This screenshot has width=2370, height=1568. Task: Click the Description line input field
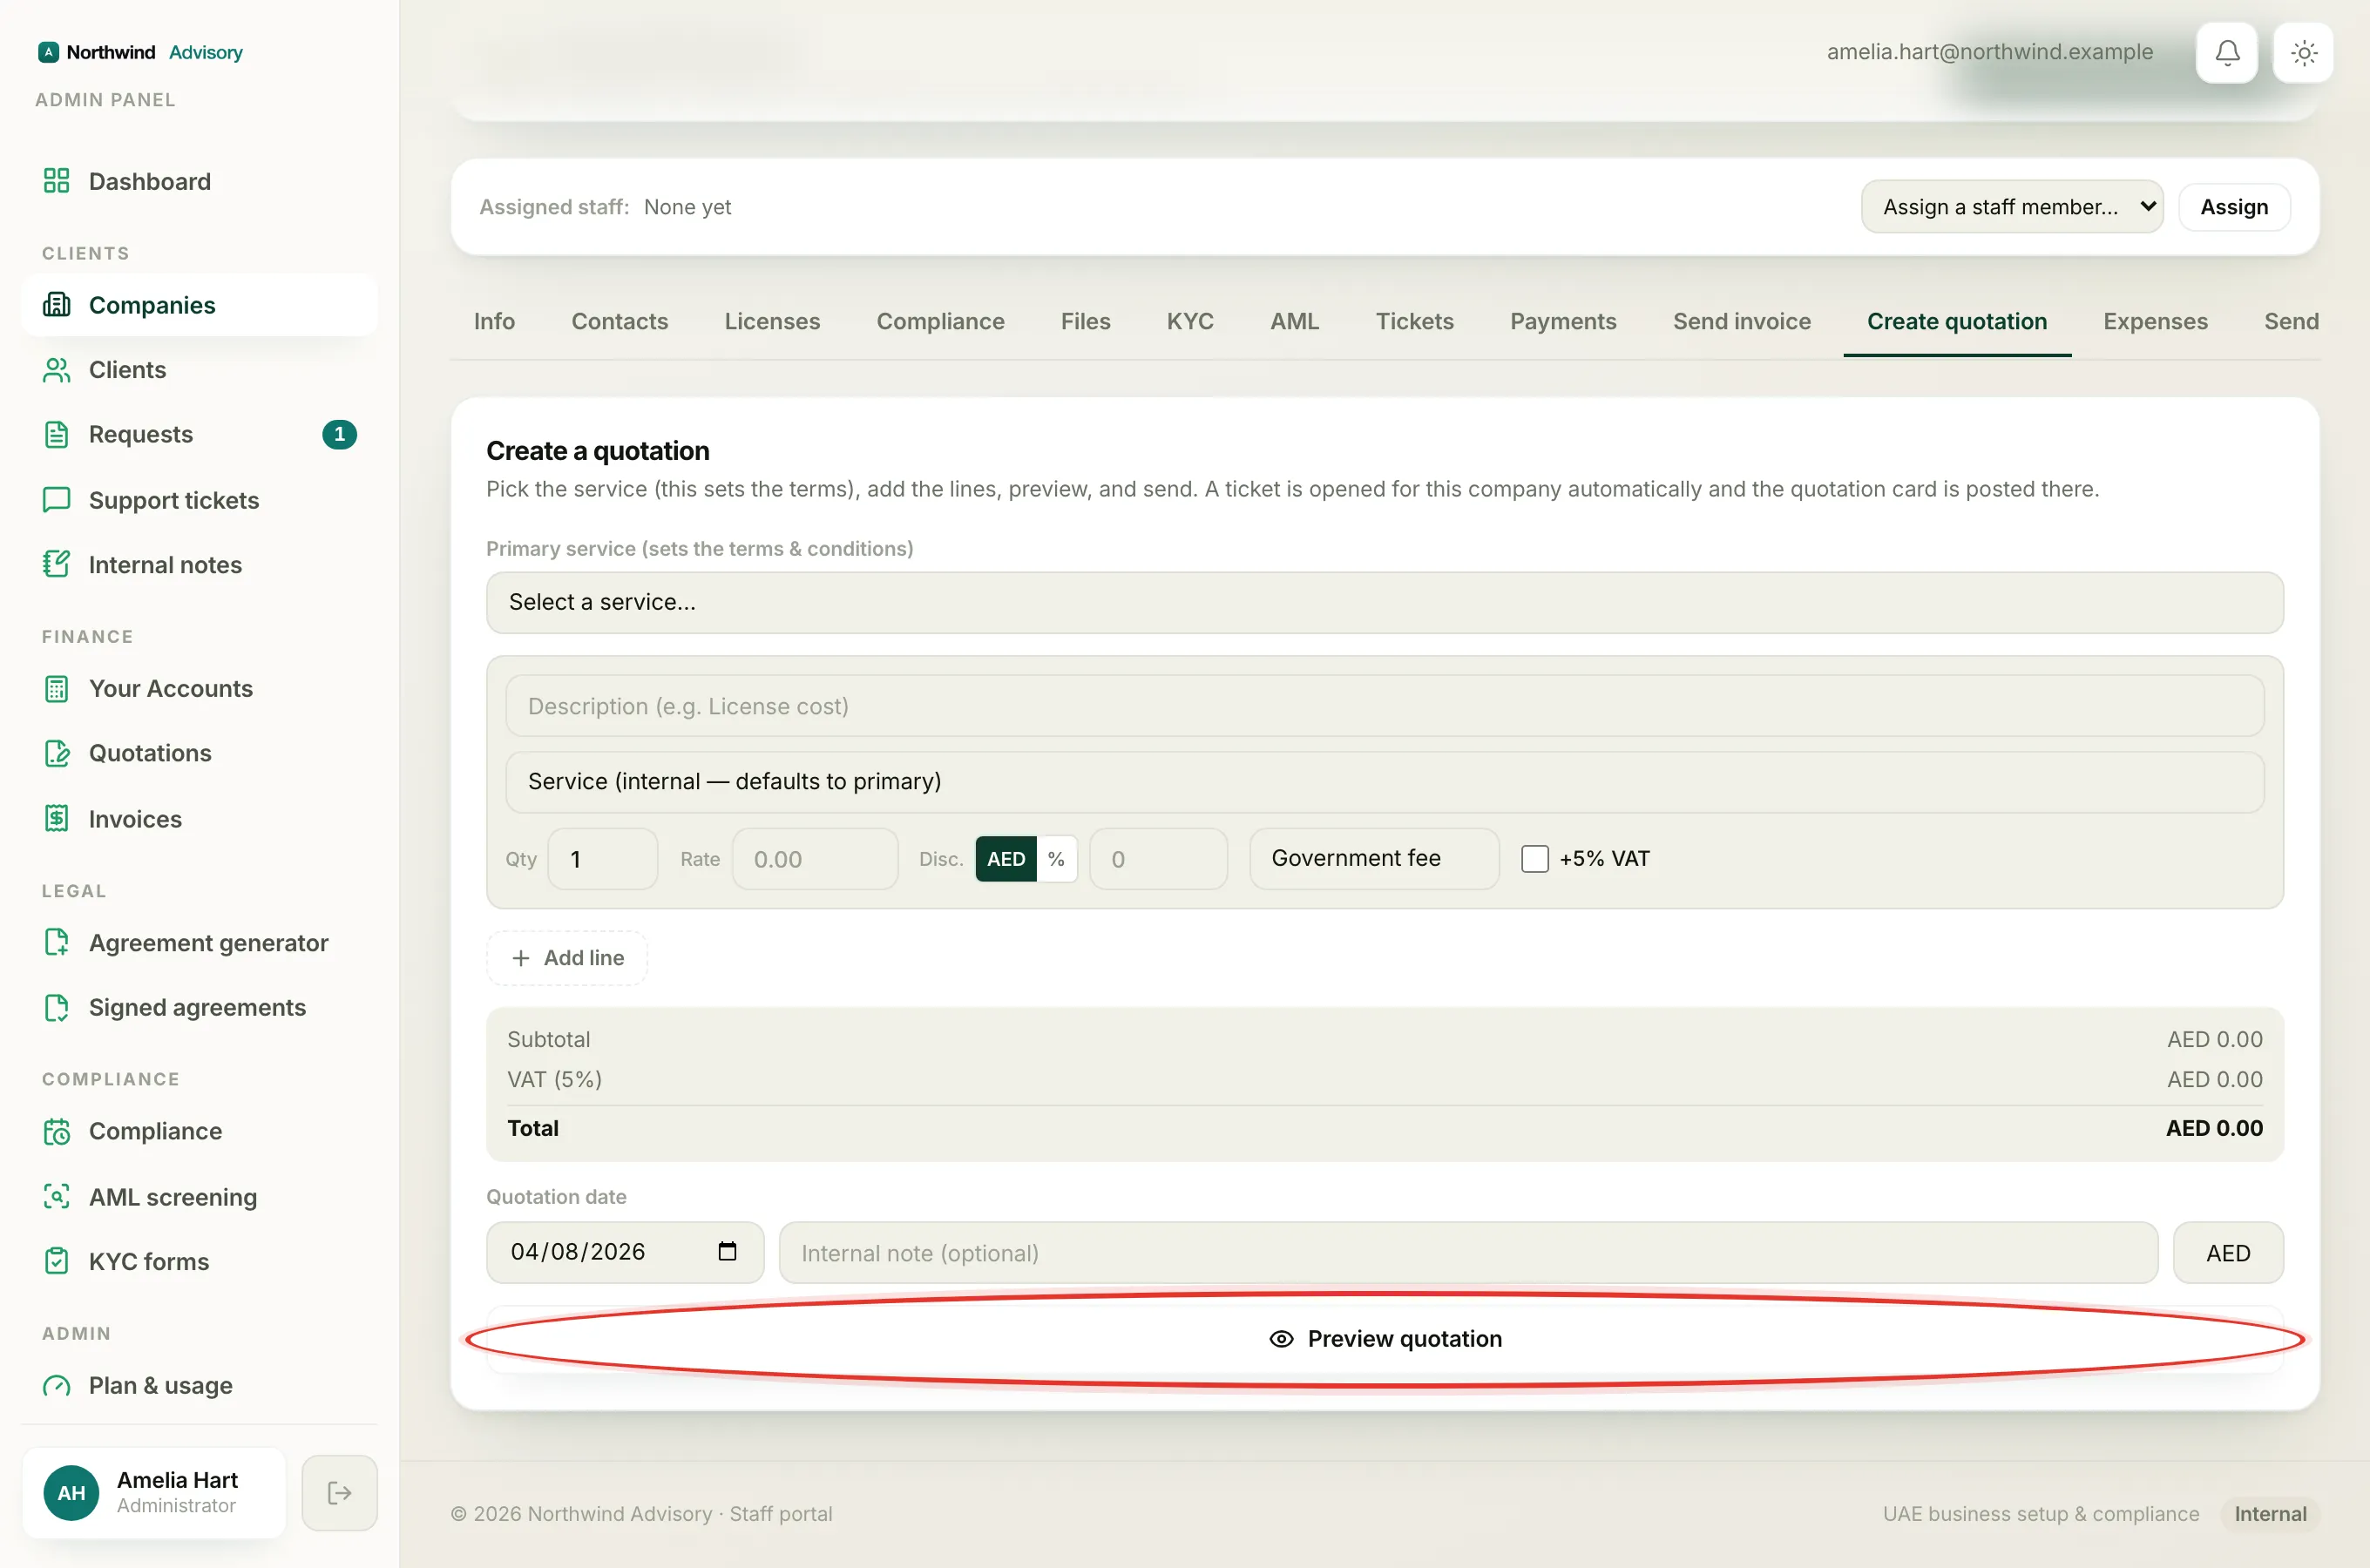(x=1385, y=706)
